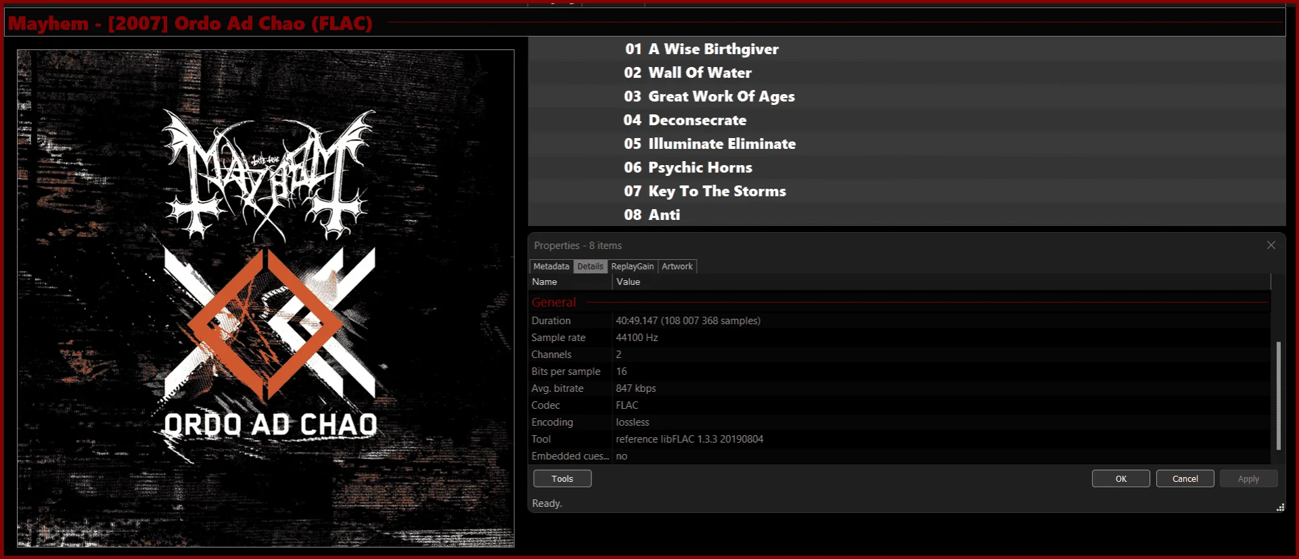Open the Artwork tab

tap(677, 267)
